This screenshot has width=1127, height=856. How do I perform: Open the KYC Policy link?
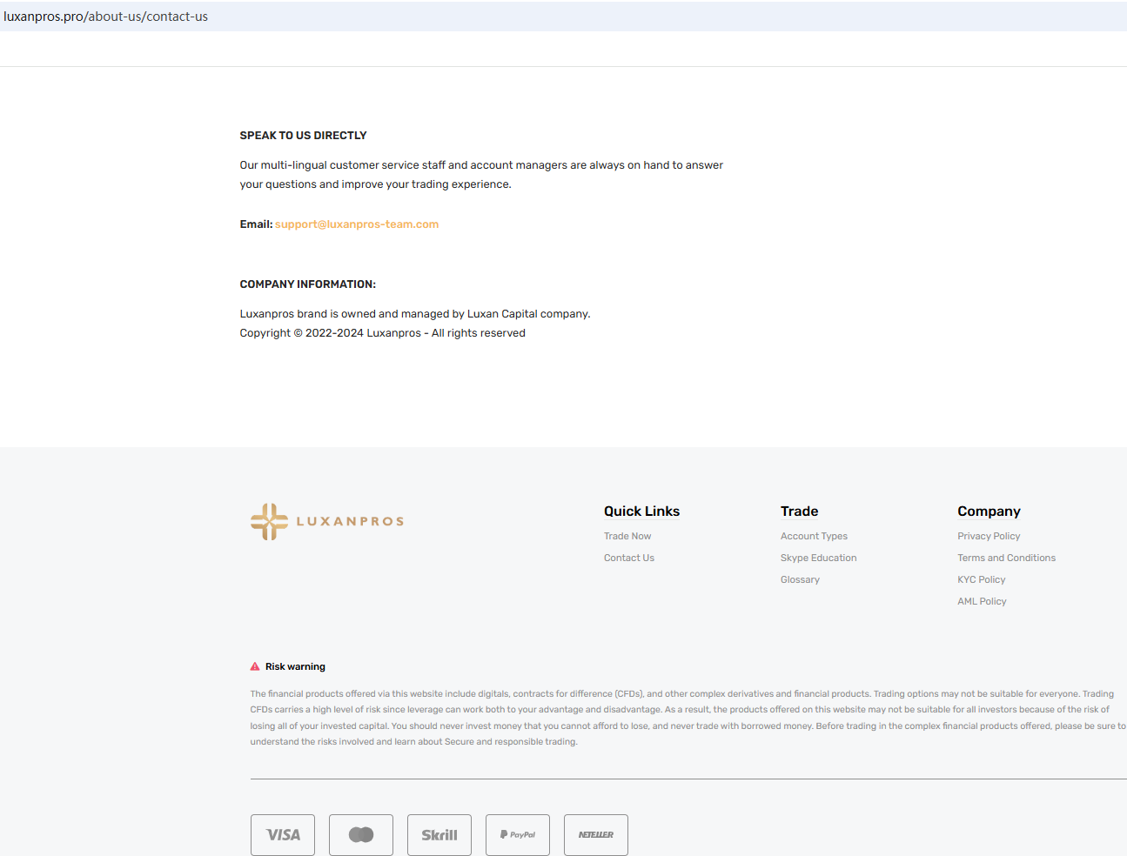pos(981,580)
